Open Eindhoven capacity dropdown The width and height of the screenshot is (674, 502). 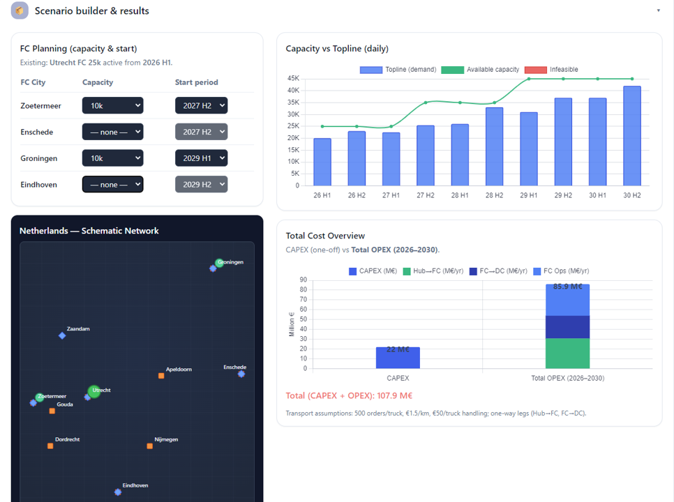coord(112,184)
